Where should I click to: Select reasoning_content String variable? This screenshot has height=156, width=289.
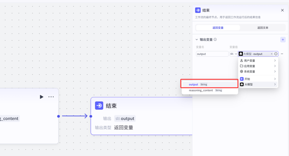point(210,90)
